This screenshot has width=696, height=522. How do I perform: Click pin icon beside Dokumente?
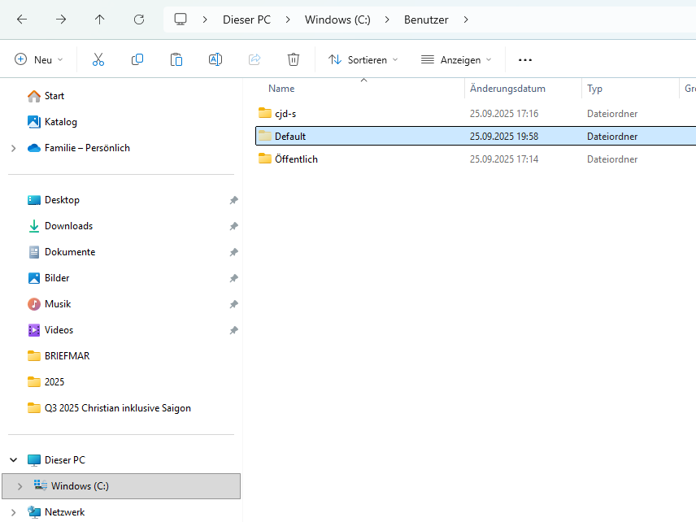point(233,252)
